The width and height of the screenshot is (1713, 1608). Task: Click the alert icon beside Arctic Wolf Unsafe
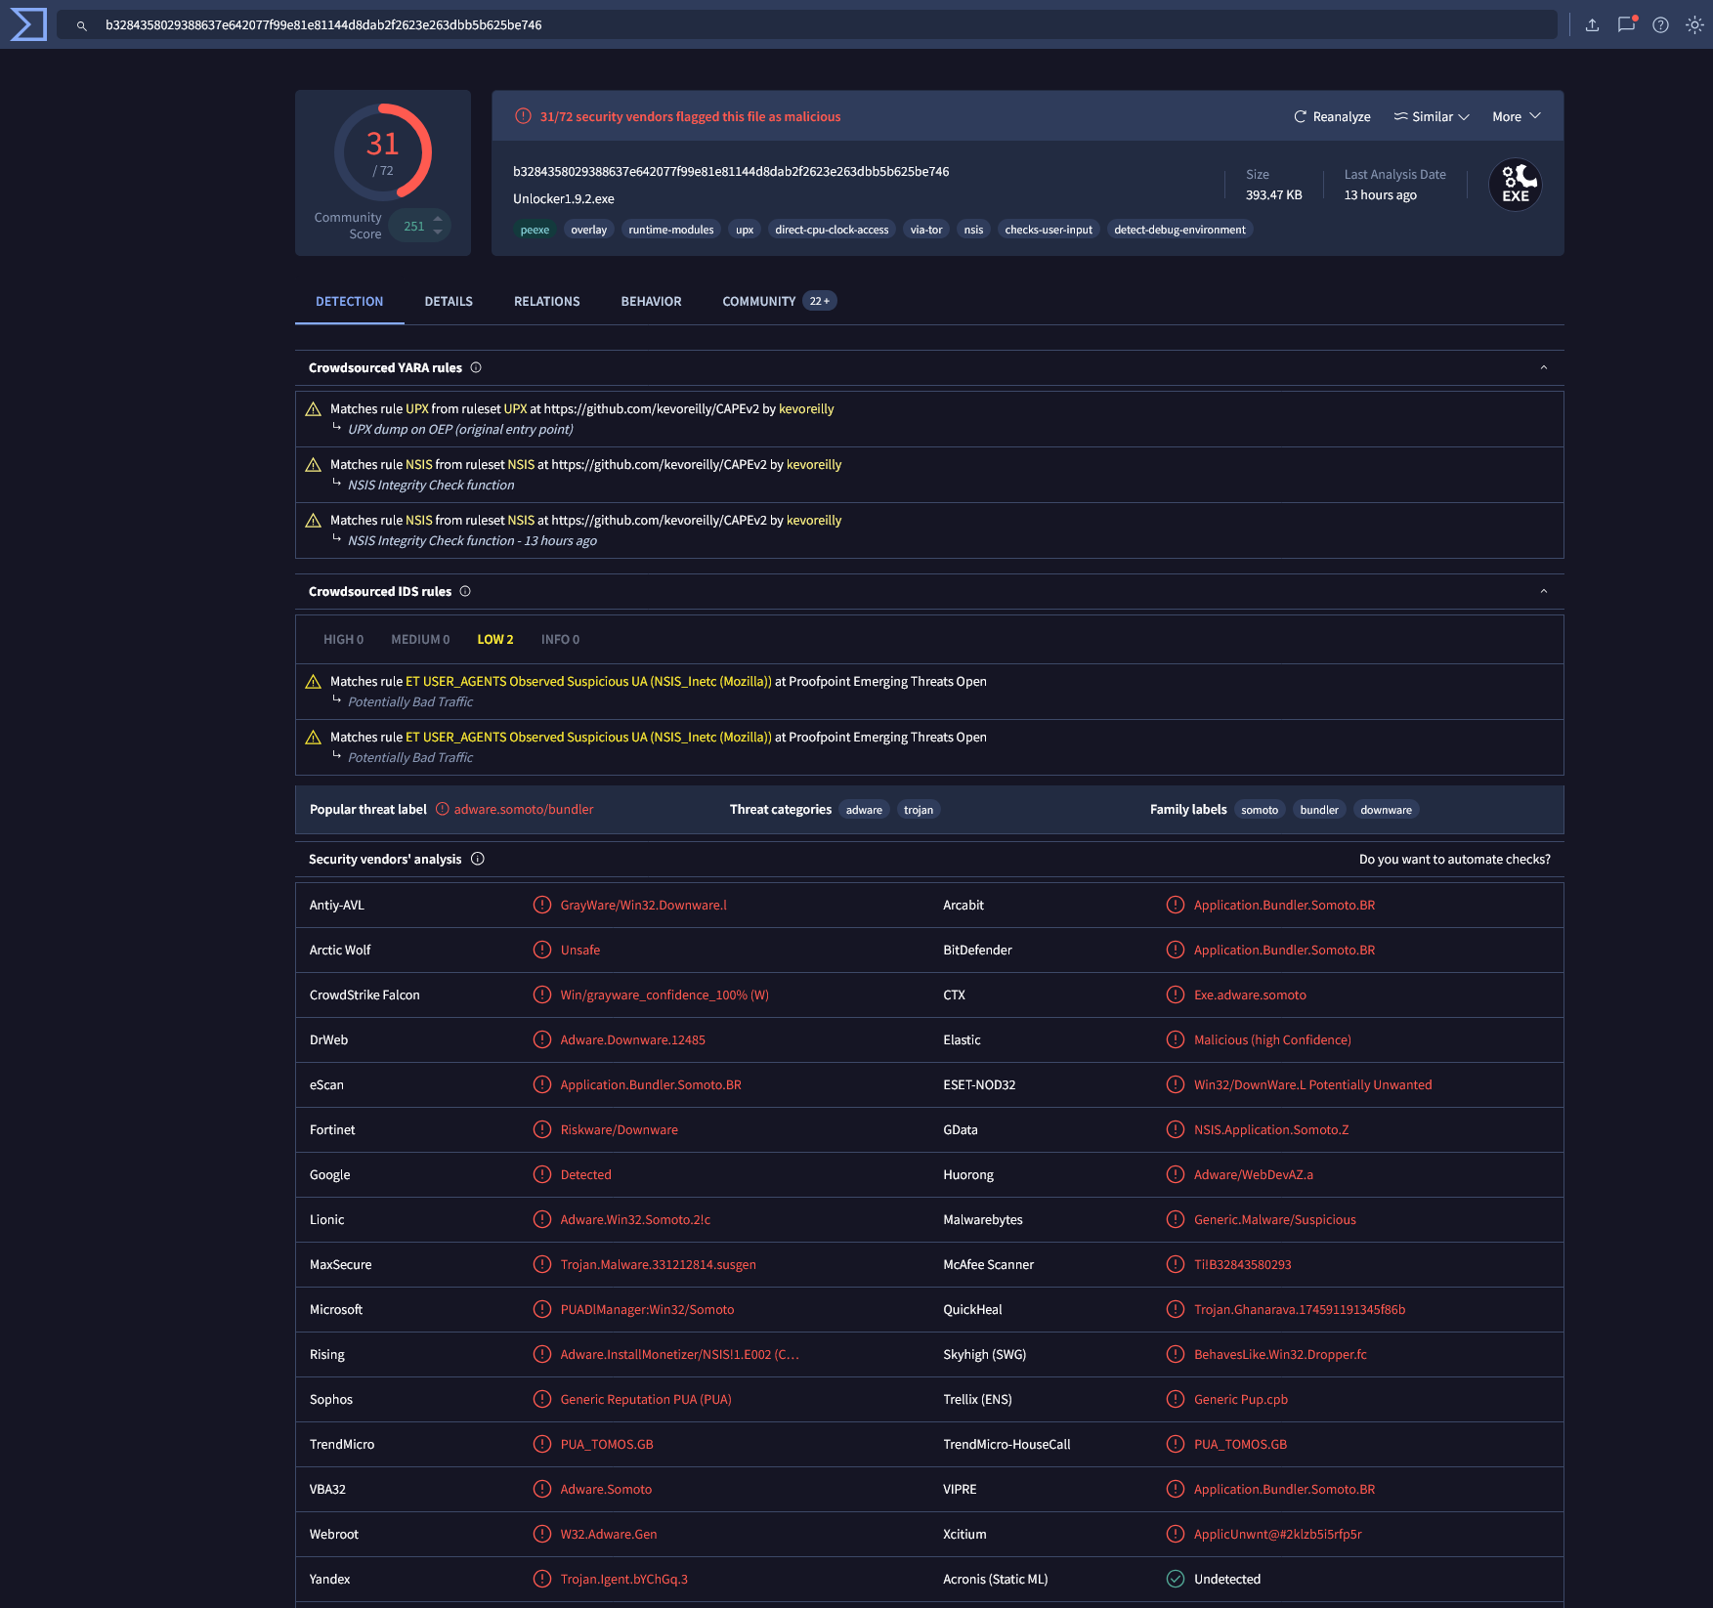[x=542, y=951]
